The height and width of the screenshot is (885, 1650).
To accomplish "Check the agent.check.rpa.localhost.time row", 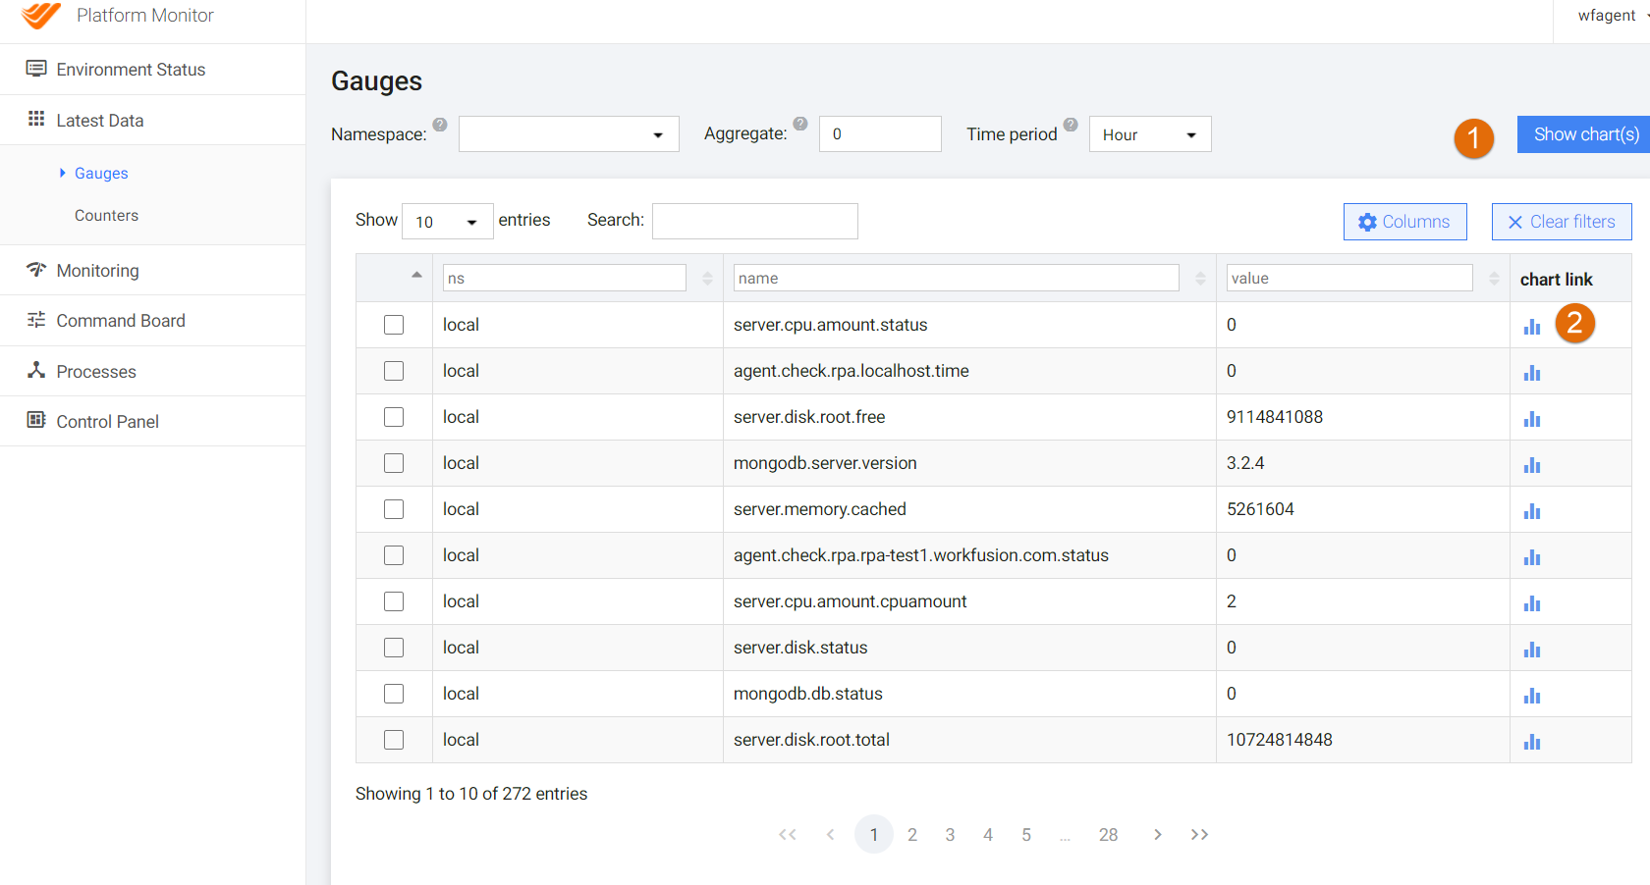I will coord(394,371).
